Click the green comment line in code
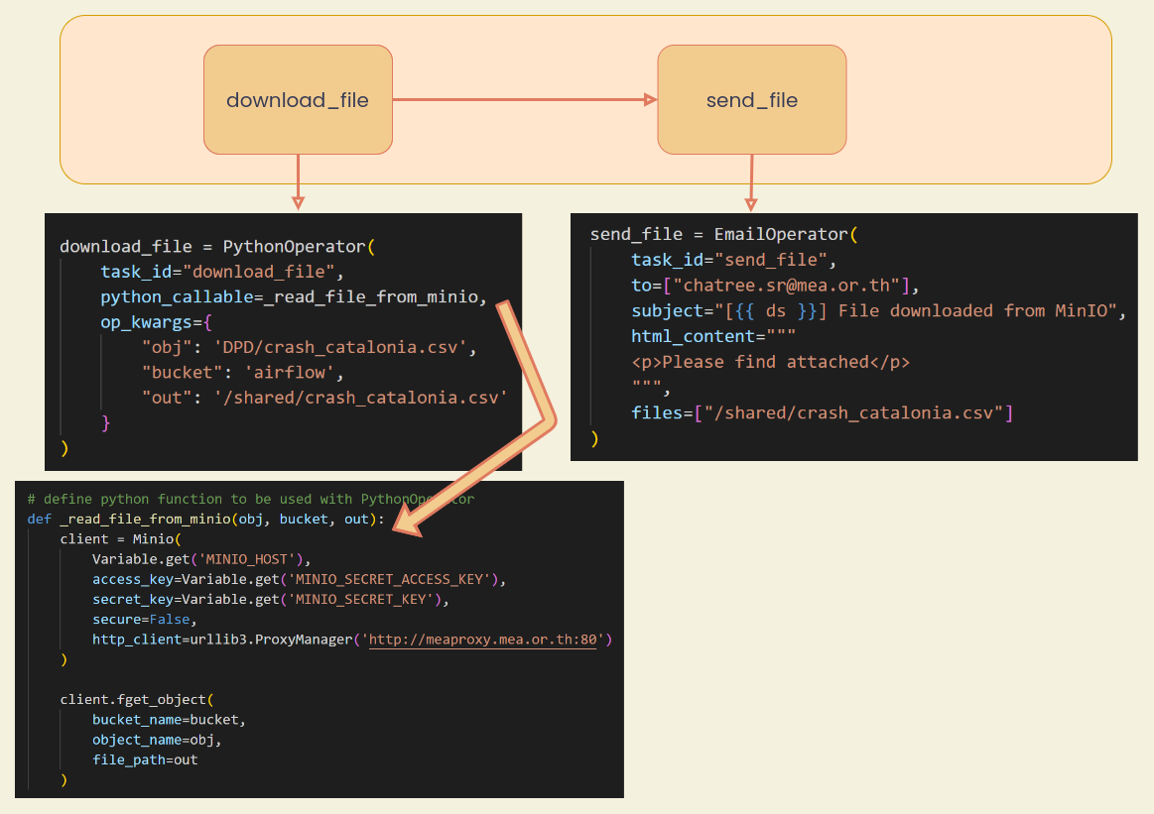 250,500
